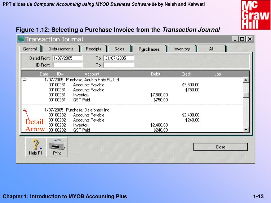Click the $7,500.00 credit amount
Viewport: 271px width, 203px height.
191,85
